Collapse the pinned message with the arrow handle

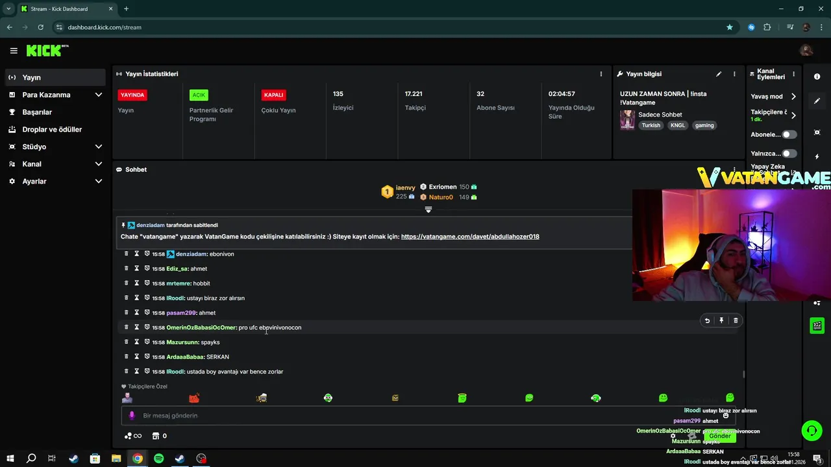[x=428, y=210]
